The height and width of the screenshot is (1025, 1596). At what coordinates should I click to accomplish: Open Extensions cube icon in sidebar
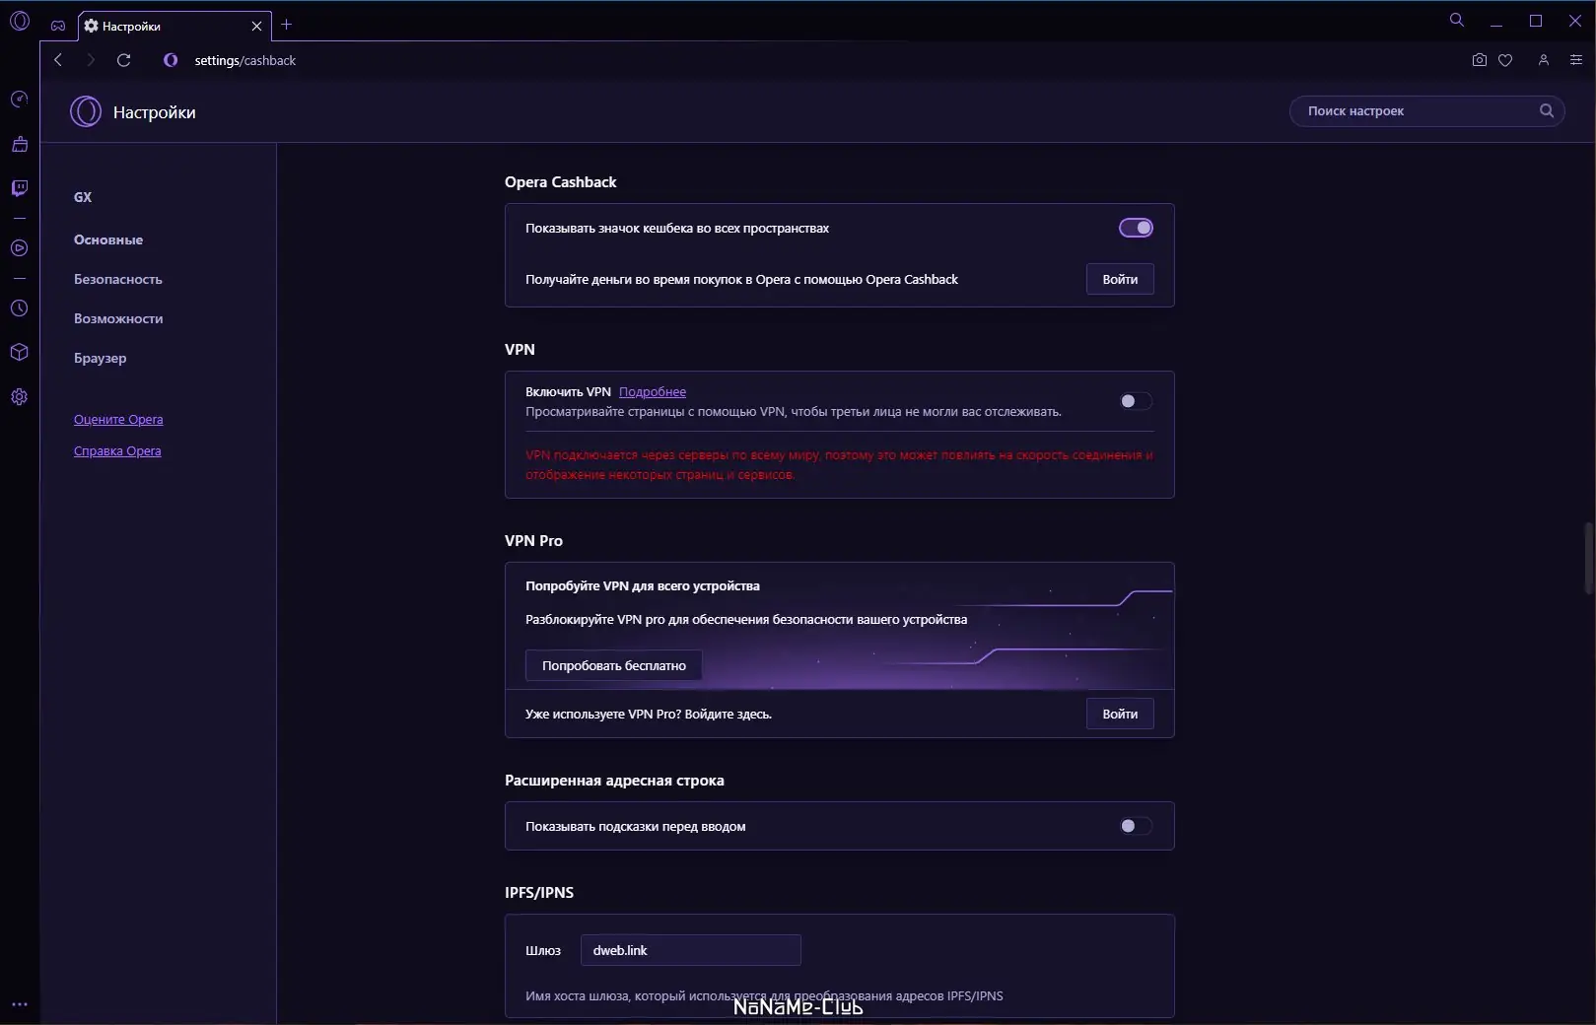coord(19,353)
